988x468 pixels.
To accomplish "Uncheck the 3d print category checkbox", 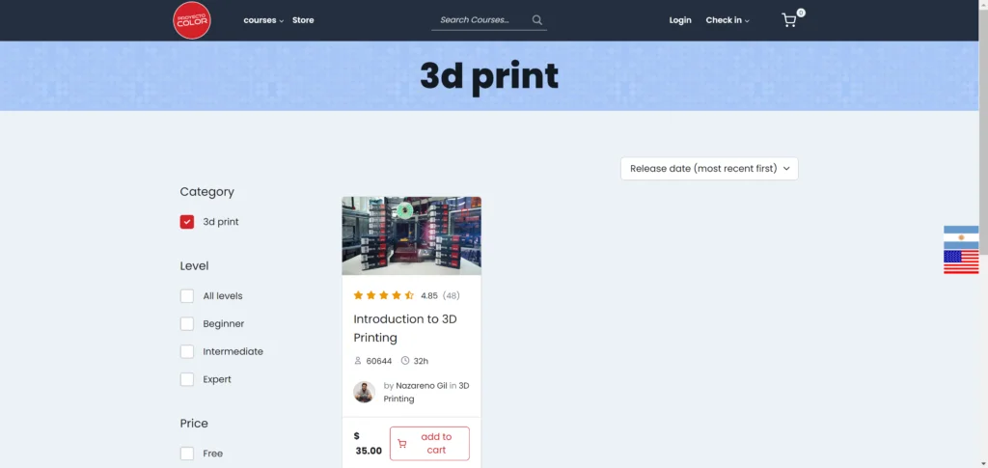I will (187, 222).
